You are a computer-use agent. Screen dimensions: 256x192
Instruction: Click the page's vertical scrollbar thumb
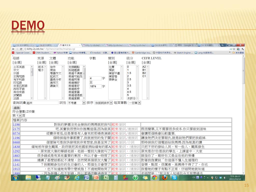[243, 70]
